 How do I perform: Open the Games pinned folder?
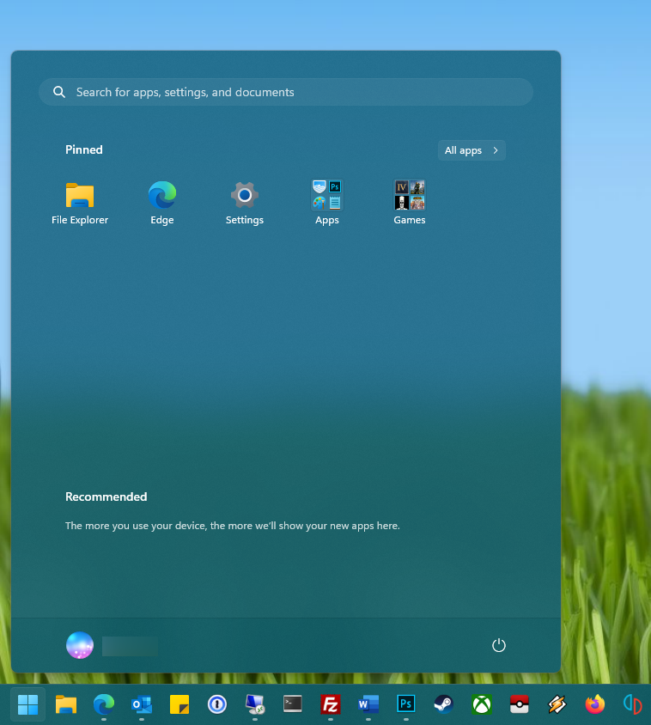pyautogui.click(x=409, y=203)
